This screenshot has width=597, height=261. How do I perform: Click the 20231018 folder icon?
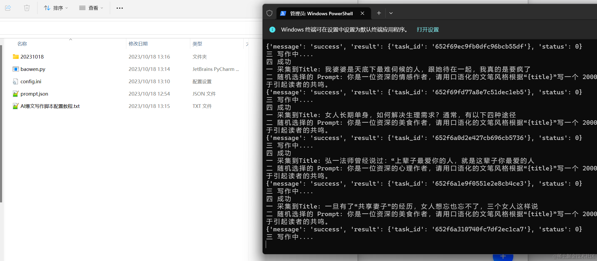tap(16, 57)
